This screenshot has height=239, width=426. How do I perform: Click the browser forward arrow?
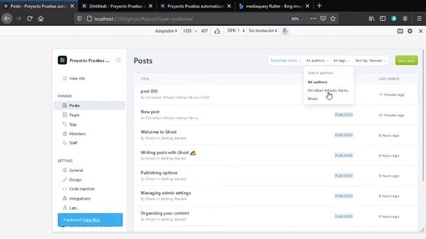[19, 19]
